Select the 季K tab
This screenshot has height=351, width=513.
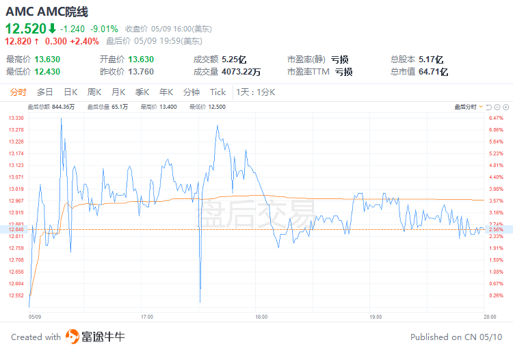point(142,92)
